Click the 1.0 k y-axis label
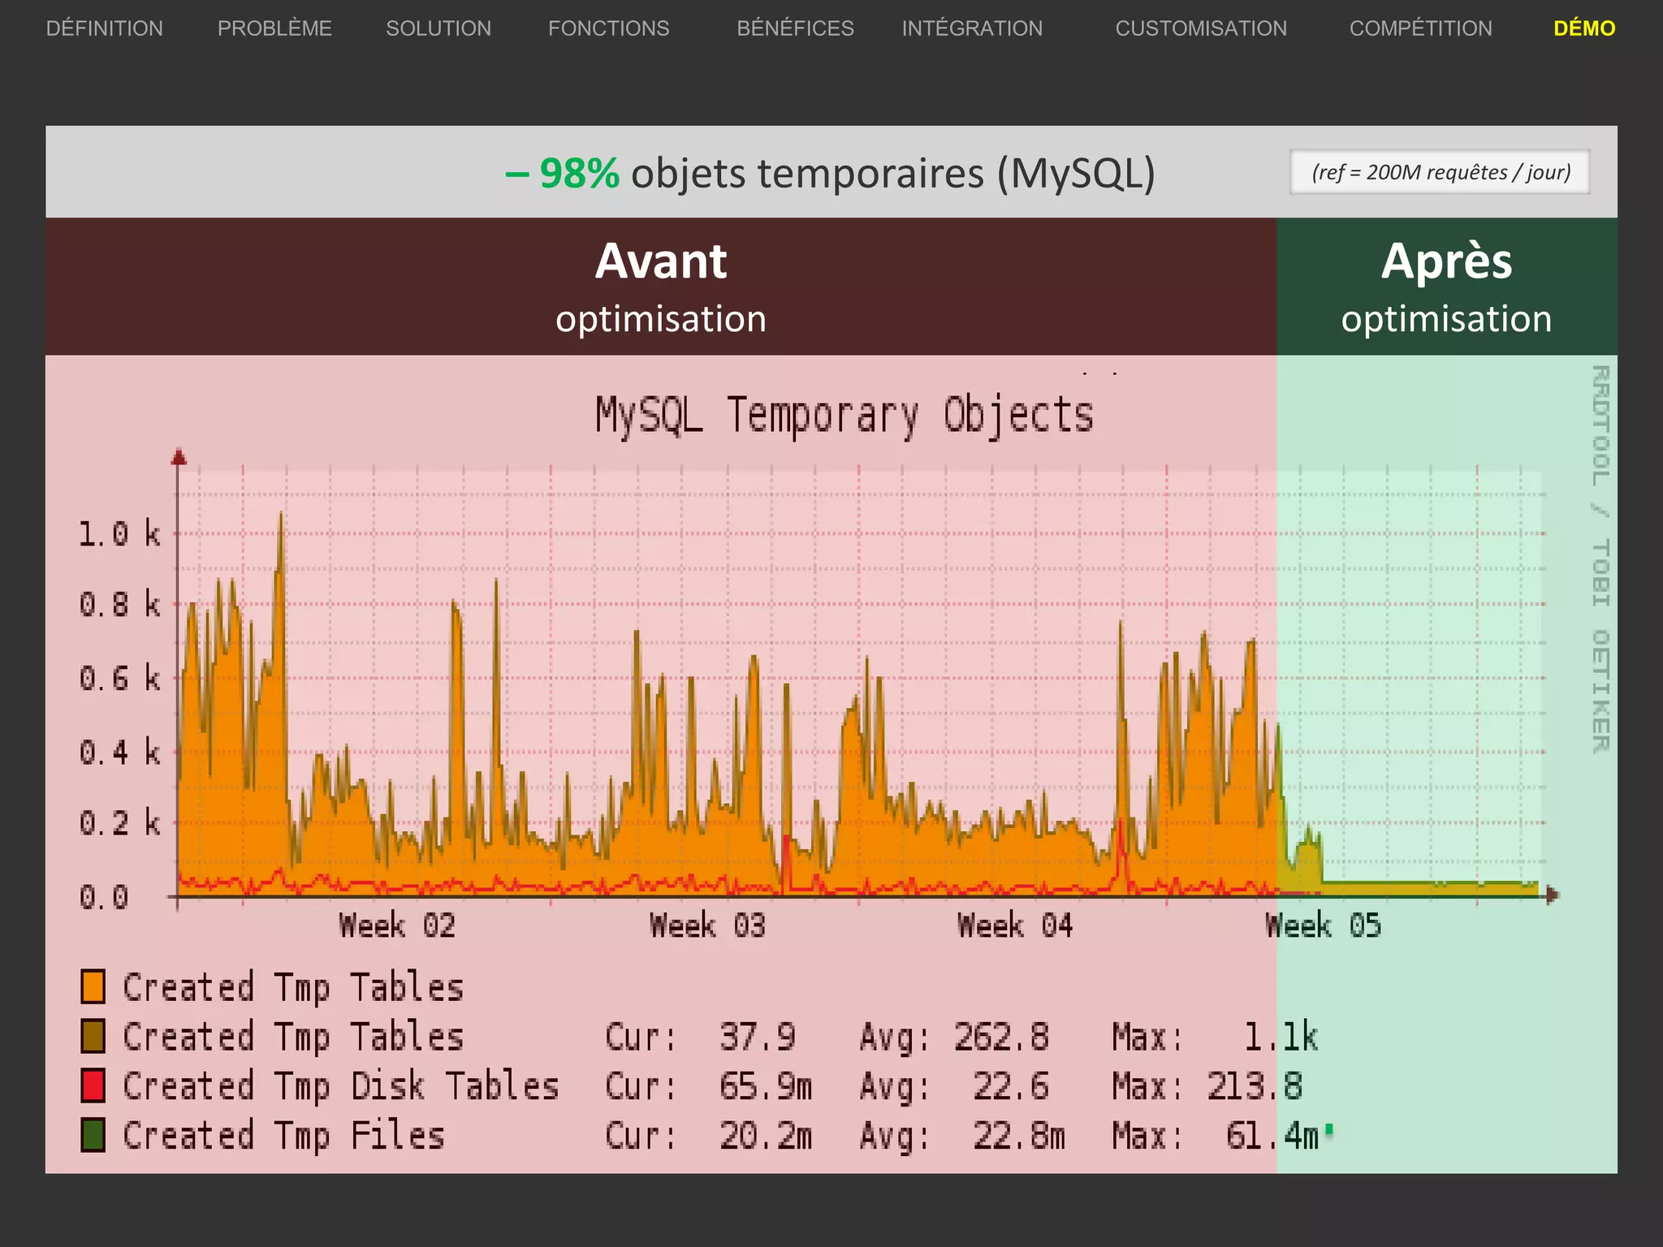1663x1247 pixels. point(120,534)
